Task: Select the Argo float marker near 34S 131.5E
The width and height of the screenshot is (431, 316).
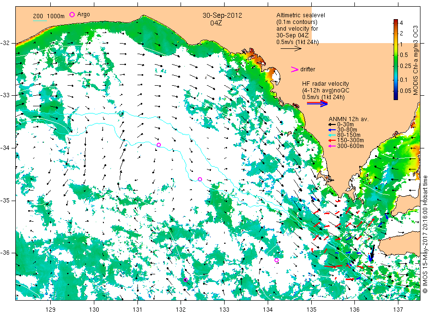Action: [x=159, y=145]
